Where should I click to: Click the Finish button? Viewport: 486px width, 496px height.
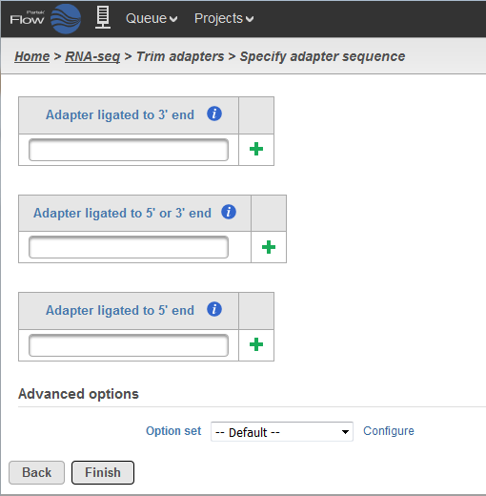(103, 472)
